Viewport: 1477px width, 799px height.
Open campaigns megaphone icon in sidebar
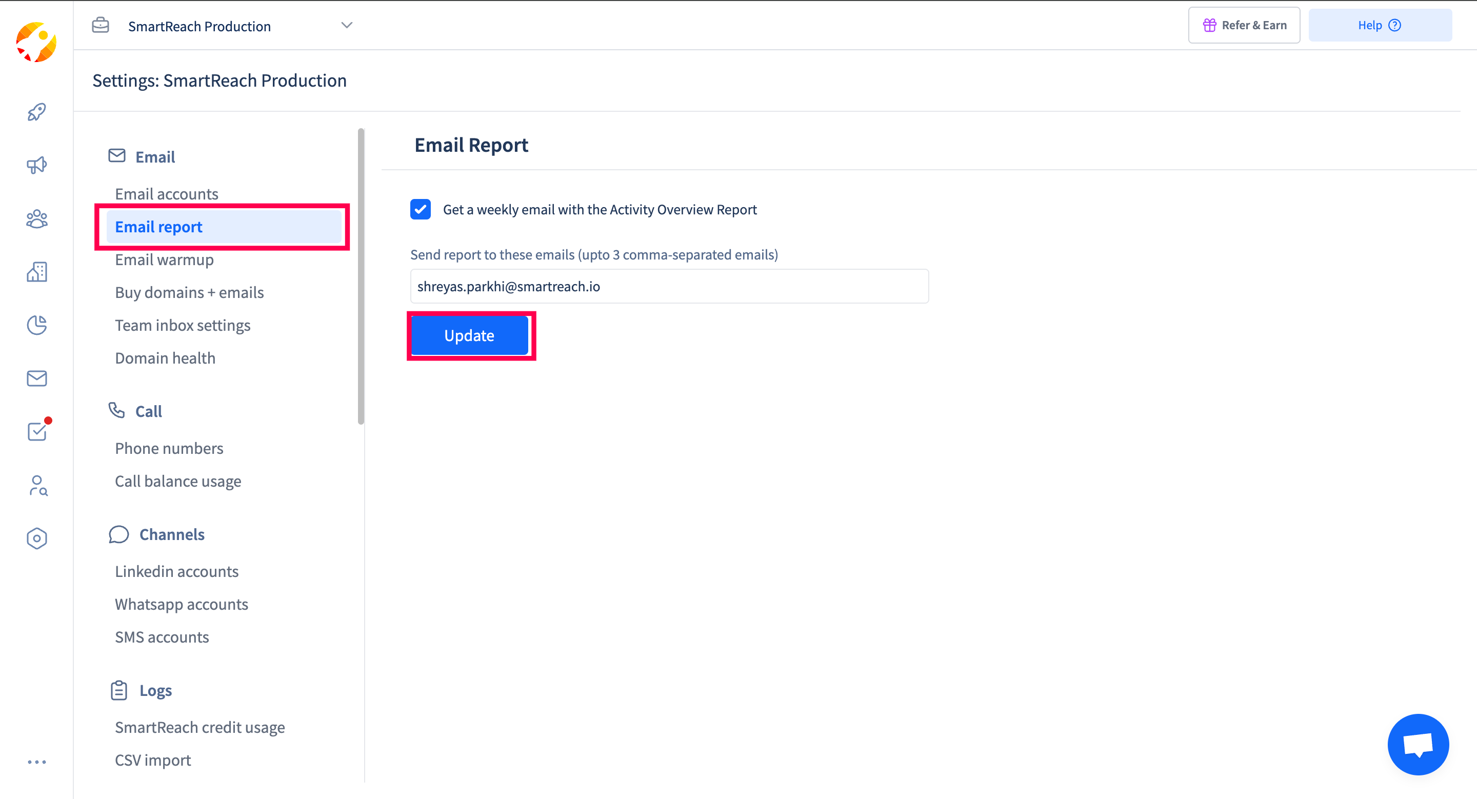click(x=37, y=165)
